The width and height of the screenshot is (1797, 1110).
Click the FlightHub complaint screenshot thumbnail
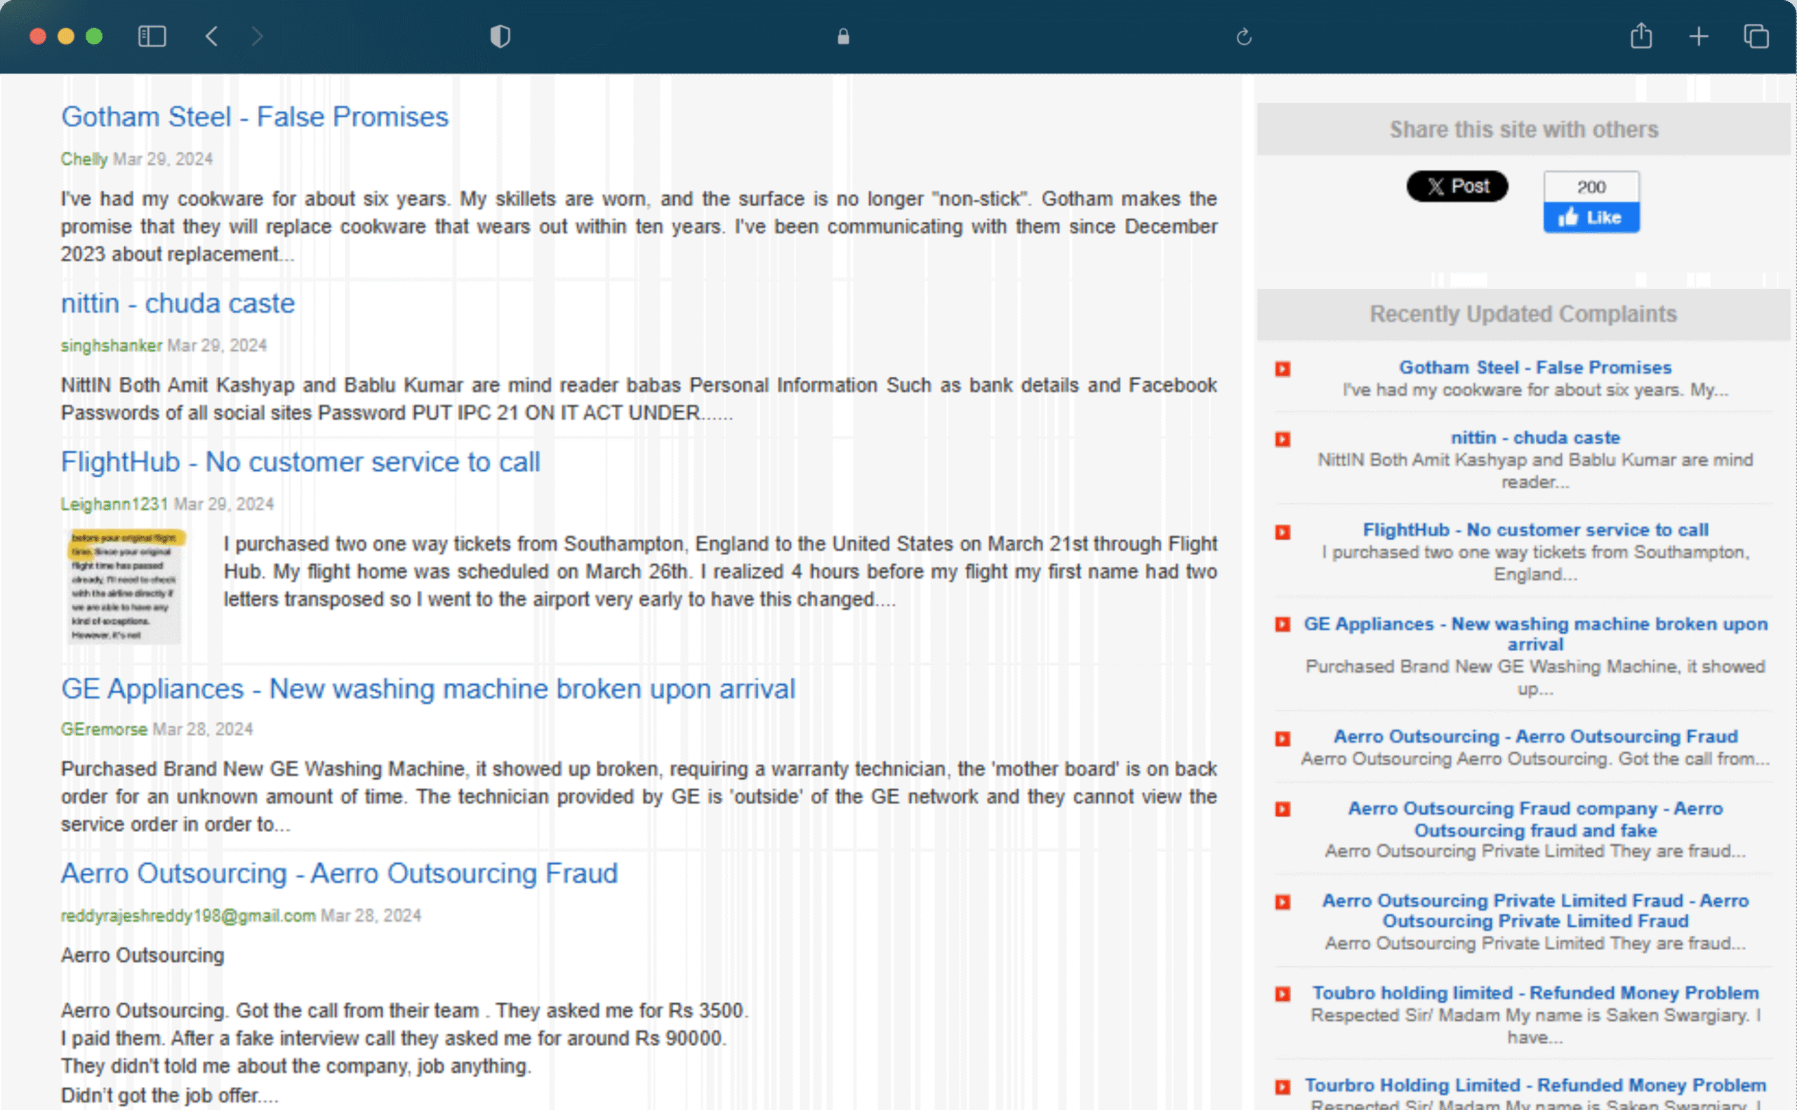(x=124, y=587)
